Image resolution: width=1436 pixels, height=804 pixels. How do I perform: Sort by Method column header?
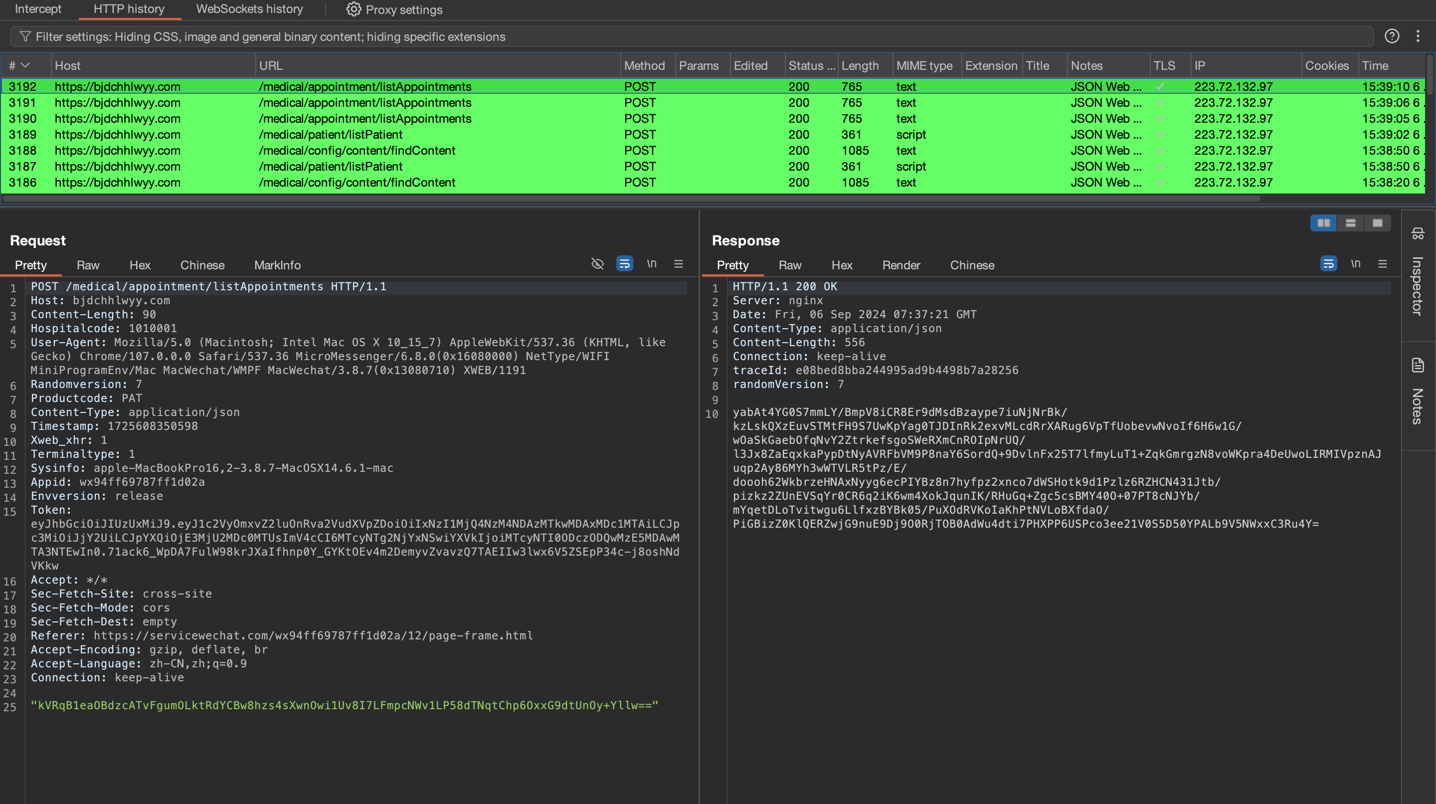click(x=648, y=65)
